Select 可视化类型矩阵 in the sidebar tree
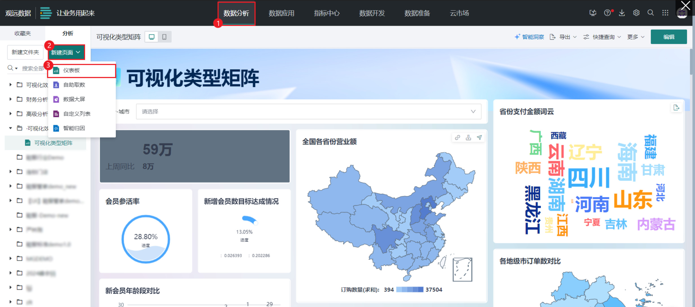This screenshot has height=307, width=695. pyautogui.click(x=53, y=143)
